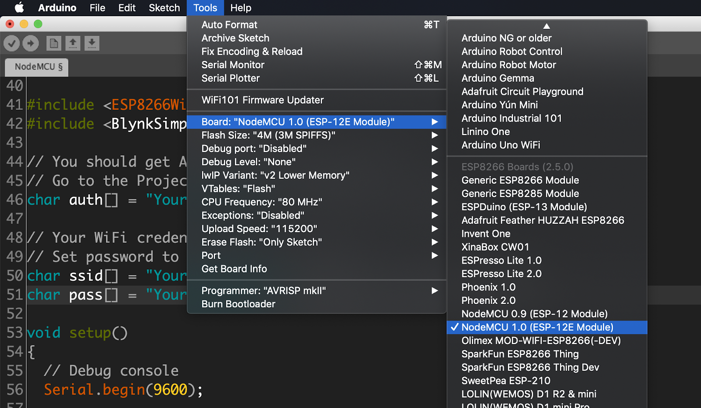Choose LOLIN(WEMOS) D1 R2 & mini board
The height and width of the screenshot is (408, 701).
pos(547,394)
